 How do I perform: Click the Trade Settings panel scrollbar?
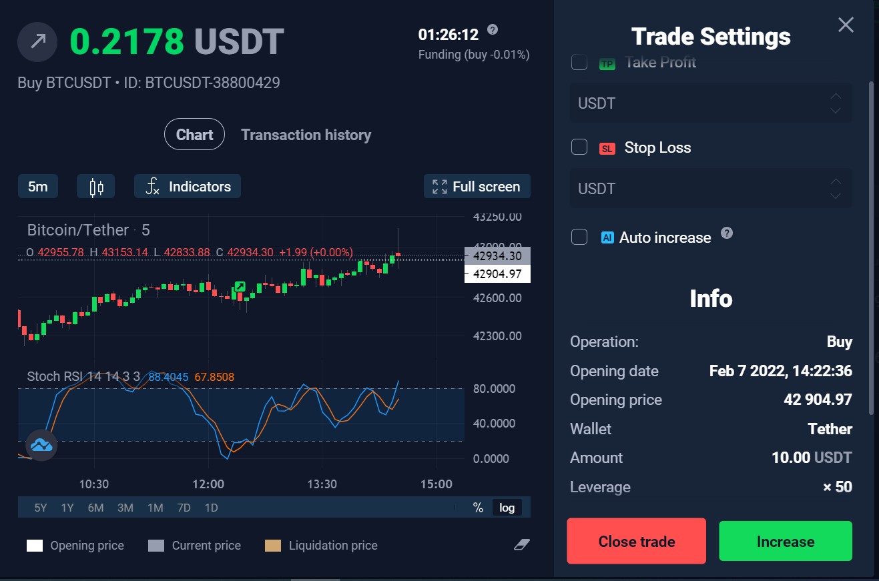870,247
